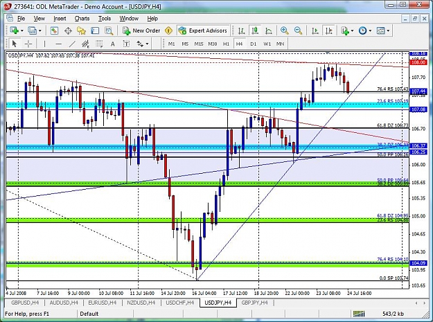Screen dimensions: 433x322
Task: Toggle the Terminal window icon
Action: tap(95, 30)
